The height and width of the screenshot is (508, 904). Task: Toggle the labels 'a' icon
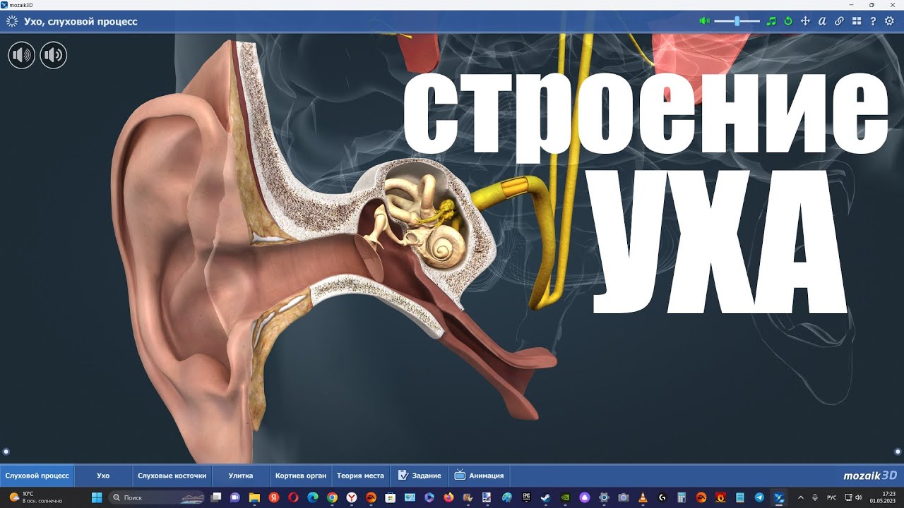pos(822,21)
